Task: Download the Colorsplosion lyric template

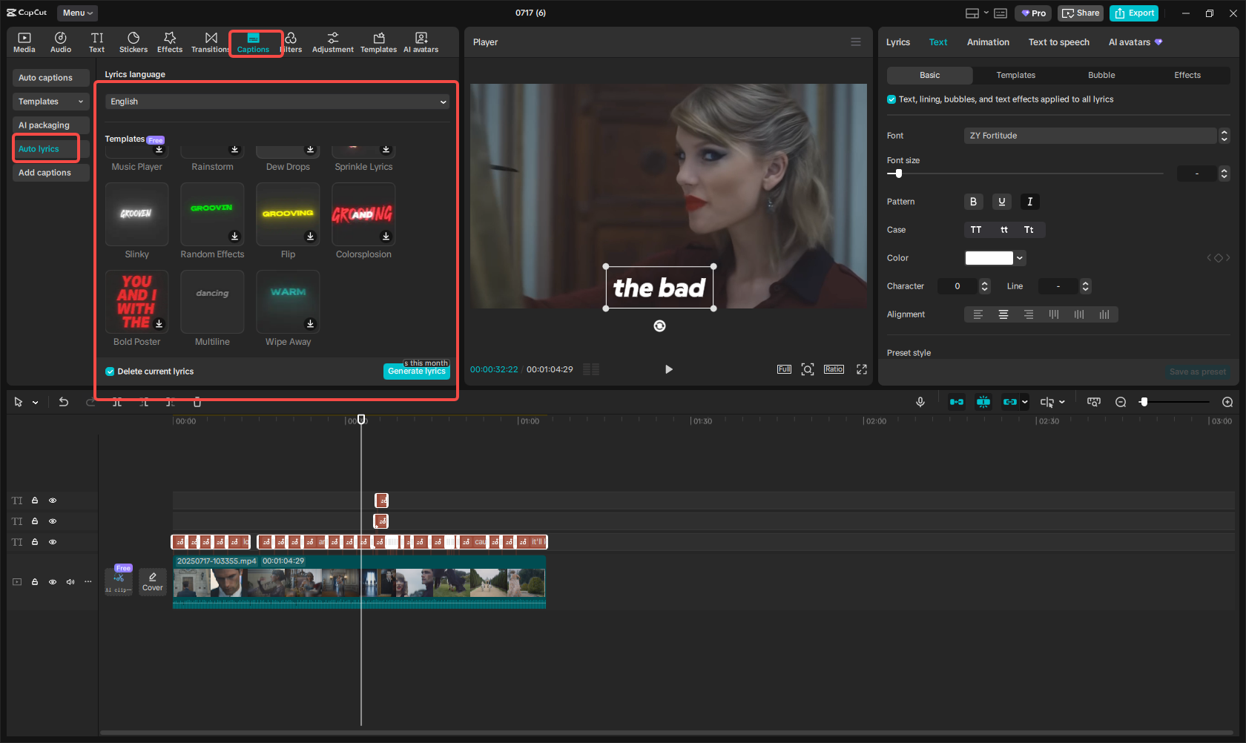Action: (386, 237)
